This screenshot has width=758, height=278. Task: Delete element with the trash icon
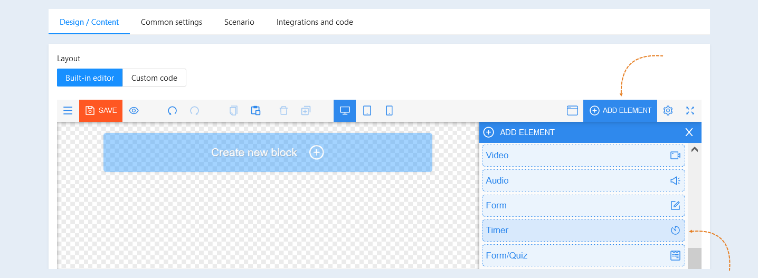click(x=283, y=111)
